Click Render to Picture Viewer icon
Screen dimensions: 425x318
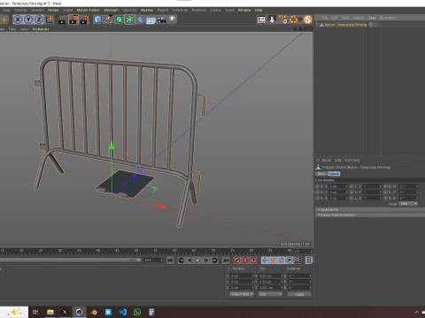coord(73,19)
